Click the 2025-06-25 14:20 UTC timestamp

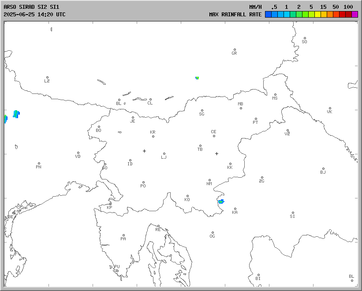[x=34, y=15]
